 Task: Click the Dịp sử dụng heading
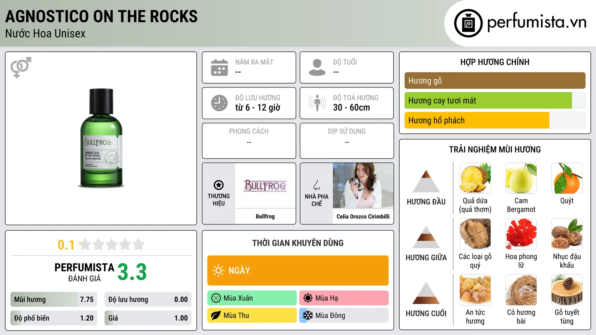(x=347, y=131)
